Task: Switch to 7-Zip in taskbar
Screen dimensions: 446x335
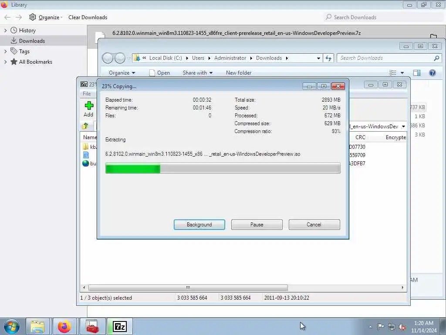Action: coord(120,326)
